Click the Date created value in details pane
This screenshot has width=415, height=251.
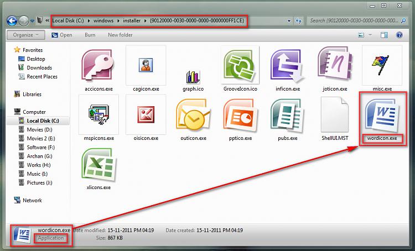click(220, 231)
